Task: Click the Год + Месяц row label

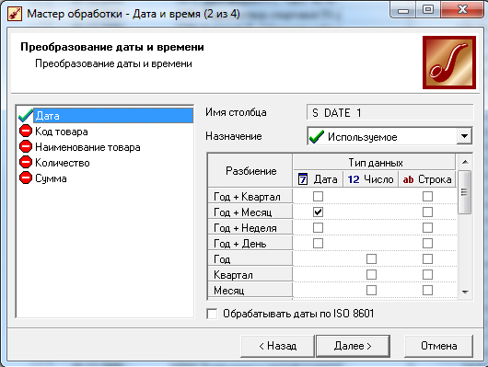Action: 250,212
